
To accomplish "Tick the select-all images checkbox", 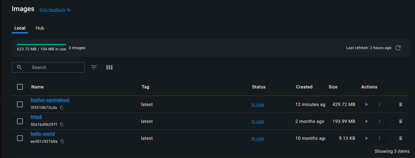I will (20, 87).
